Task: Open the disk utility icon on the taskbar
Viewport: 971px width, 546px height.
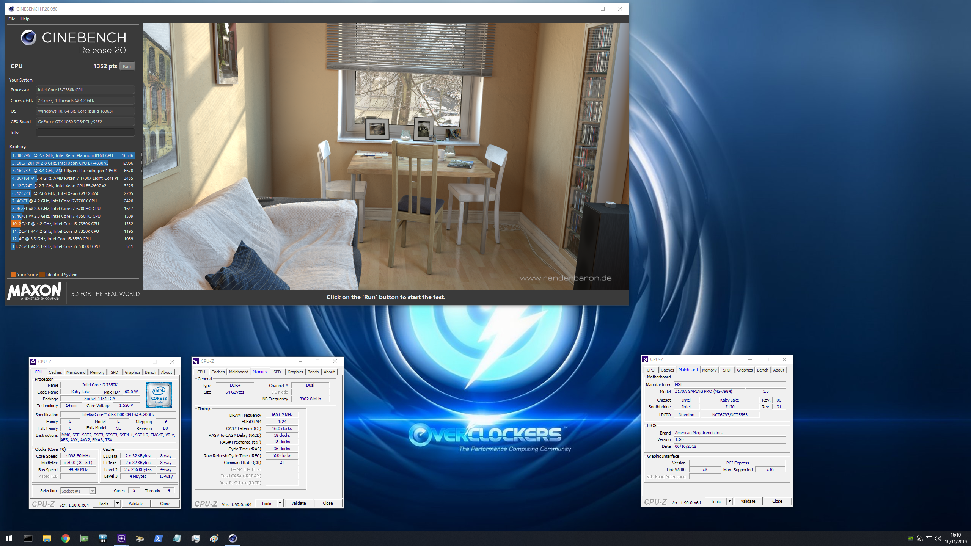Action: [140, 538]
